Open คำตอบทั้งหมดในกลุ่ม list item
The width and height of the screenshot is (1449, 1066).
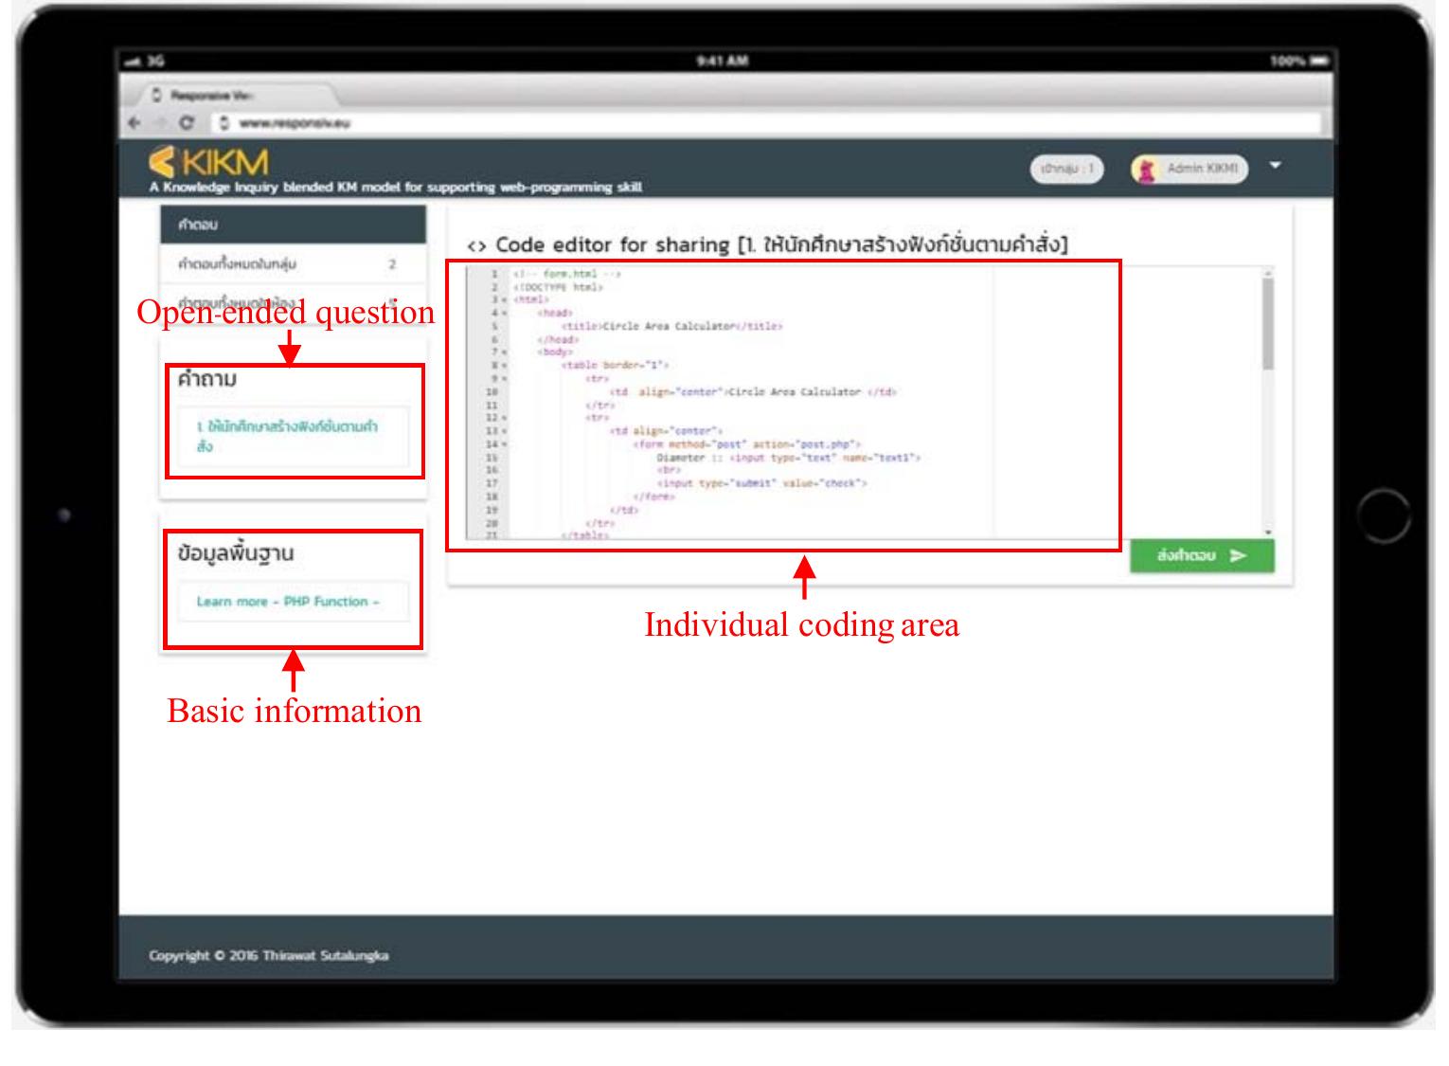pyautogui.click(x=294, y=264)
